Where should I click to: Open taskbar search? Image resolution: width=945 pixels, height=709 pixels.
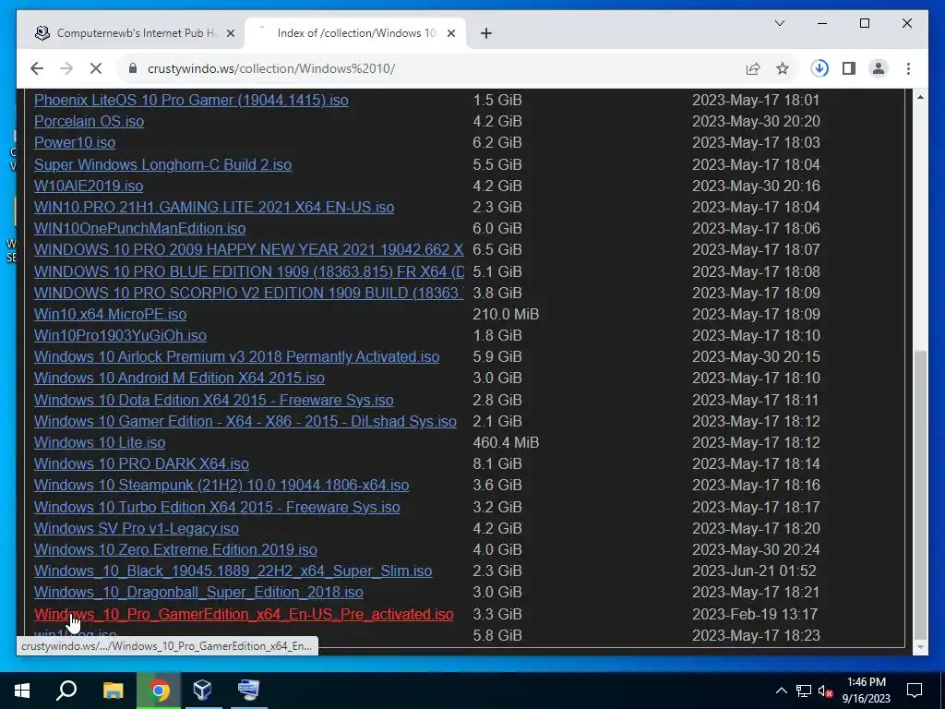click(x=66, y=691)
